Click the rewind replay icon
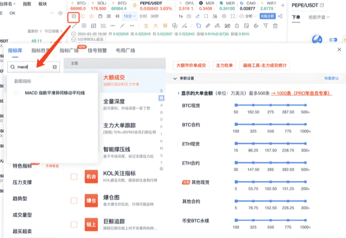 [x=117, y=16]
